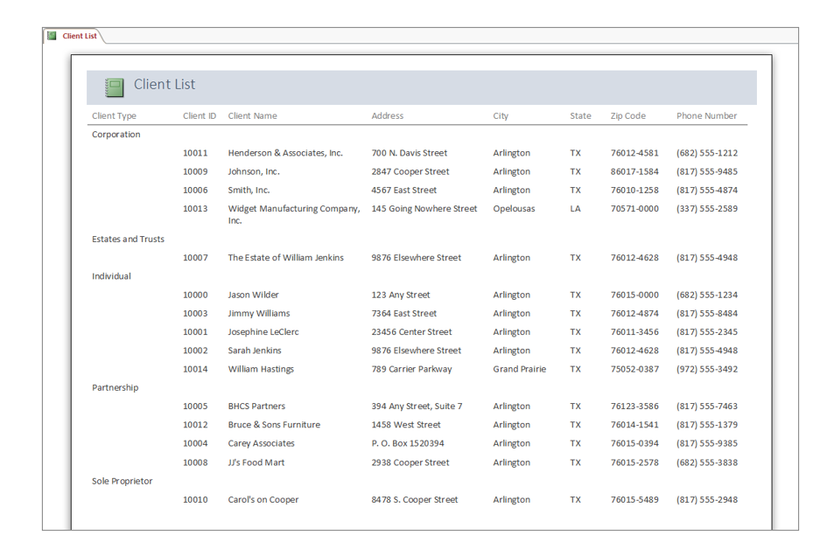Image resolution: width=813 pixels, height=549 pixels.
Task: Click the State column header
Action: click(x=581, y=116)
